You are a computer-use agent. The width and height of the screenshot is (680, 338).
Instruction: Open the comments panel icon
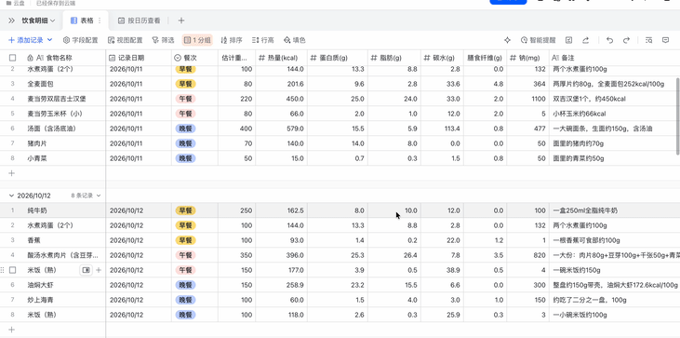point(666,40)
